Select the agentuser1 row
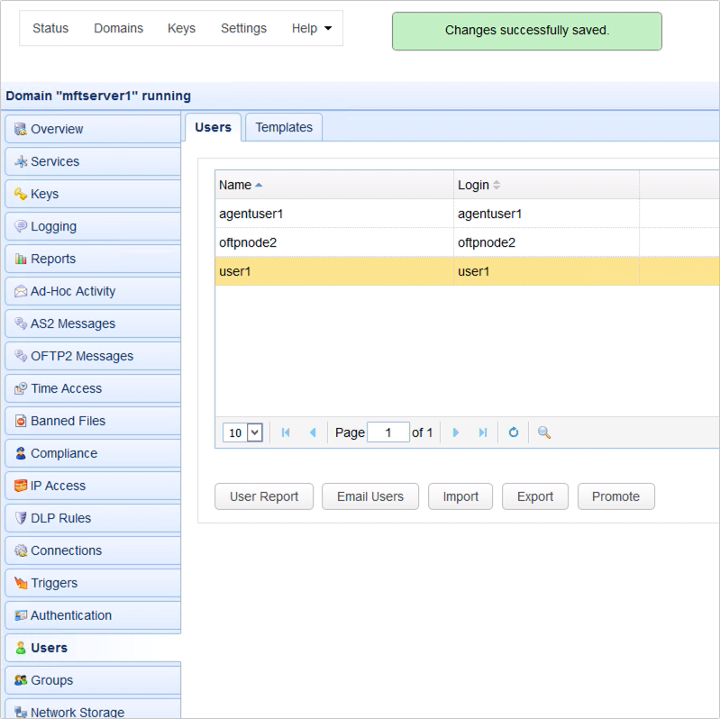The width and height of the screenshot is (720, 719). pyautogui.click(x=333, y=214)
